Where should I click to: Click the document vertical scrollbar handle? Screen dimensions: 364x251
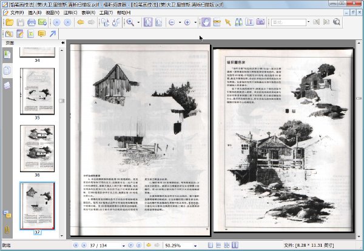(x=359, y=98)
